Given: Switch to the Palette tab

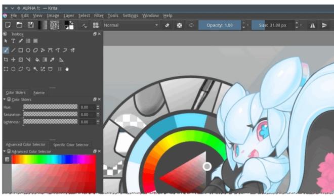Looking at the screenshot, I should [x=39, y=92].
